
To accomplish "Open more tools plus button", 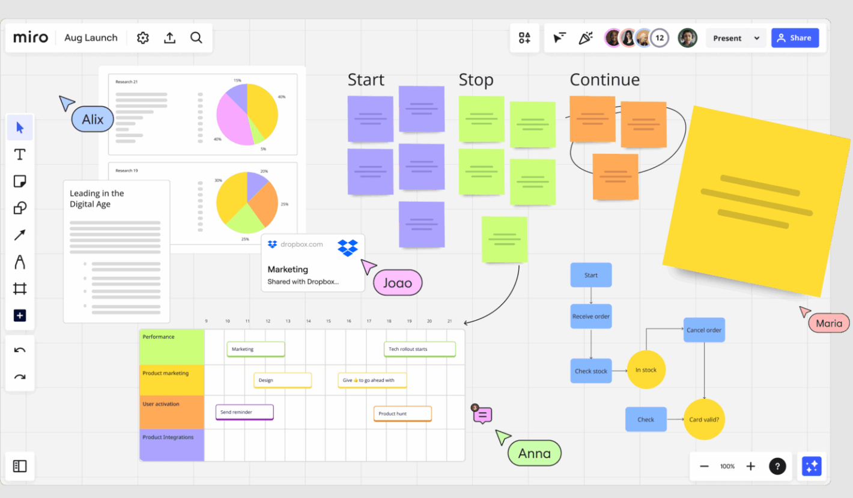I will tap(20, 315).
